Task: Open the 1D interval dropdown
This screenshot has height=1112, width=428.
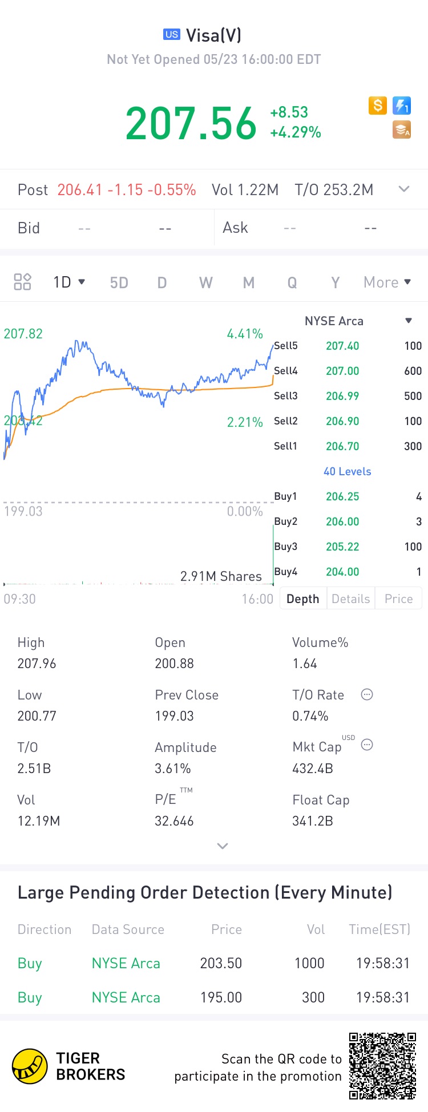Action: pos(69,282)
